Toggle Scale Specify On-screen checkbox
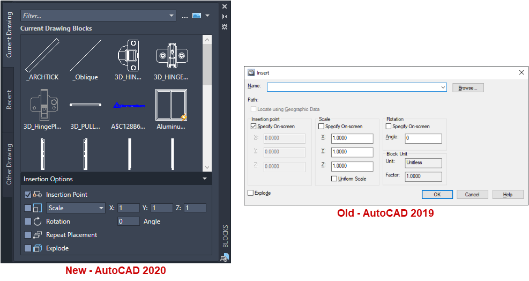Image resolution: width=529 pixels, height=281 pixels. click(x=321, y=127)
